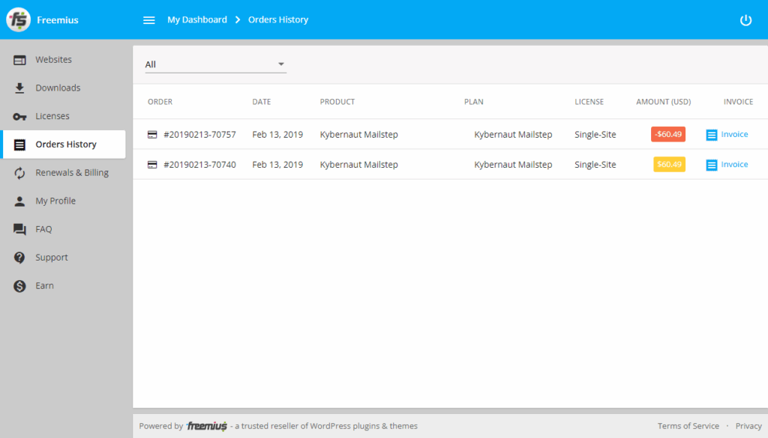Open the Earn page
This screenshot has width=768, height=438.
(44, 286)
